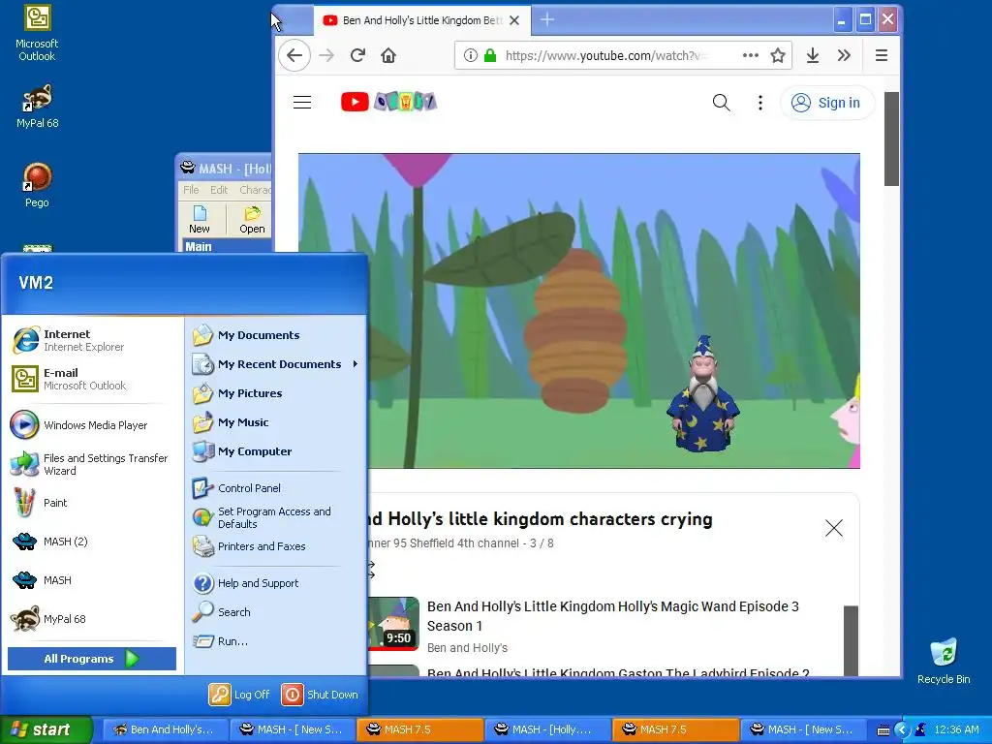Sign in to YouTube

coord(827,103)
